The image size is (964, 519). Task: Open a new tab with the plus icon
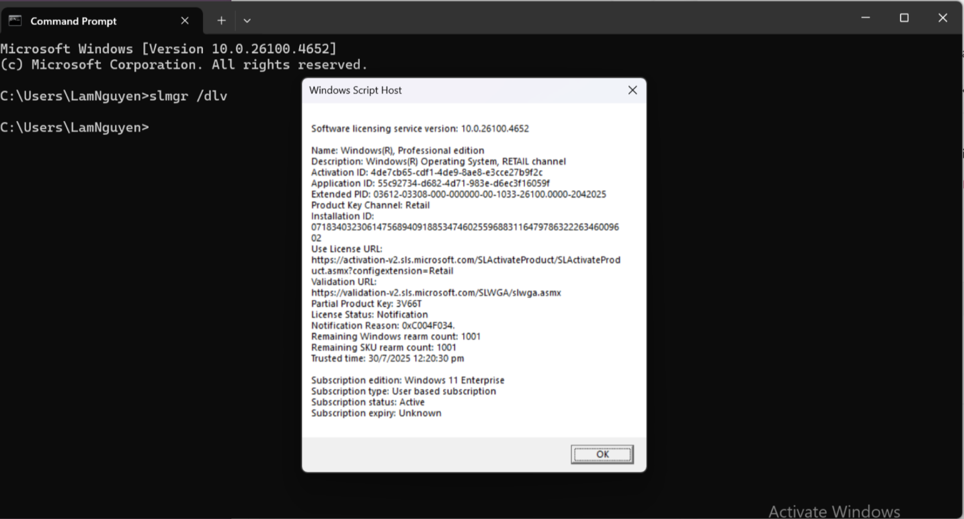(x=221, y=20)
